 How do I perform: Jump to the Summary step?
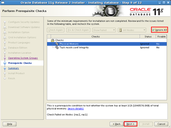pos(14,68)
